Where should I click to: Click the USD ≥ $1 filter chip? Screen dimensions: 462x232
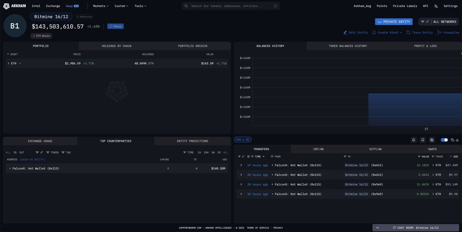tap(243, 140)
